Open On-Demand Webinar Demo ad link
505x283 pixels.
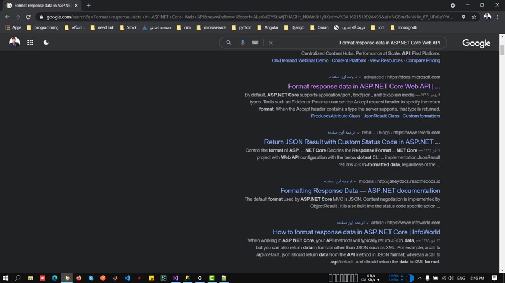coord(300,60)
